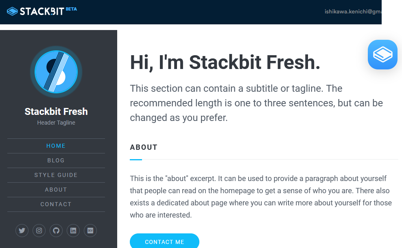Image resolution: width=402 pixels, height=248 pixels.
Task: Open the Instagram social icon
Action: pos(39,231)
